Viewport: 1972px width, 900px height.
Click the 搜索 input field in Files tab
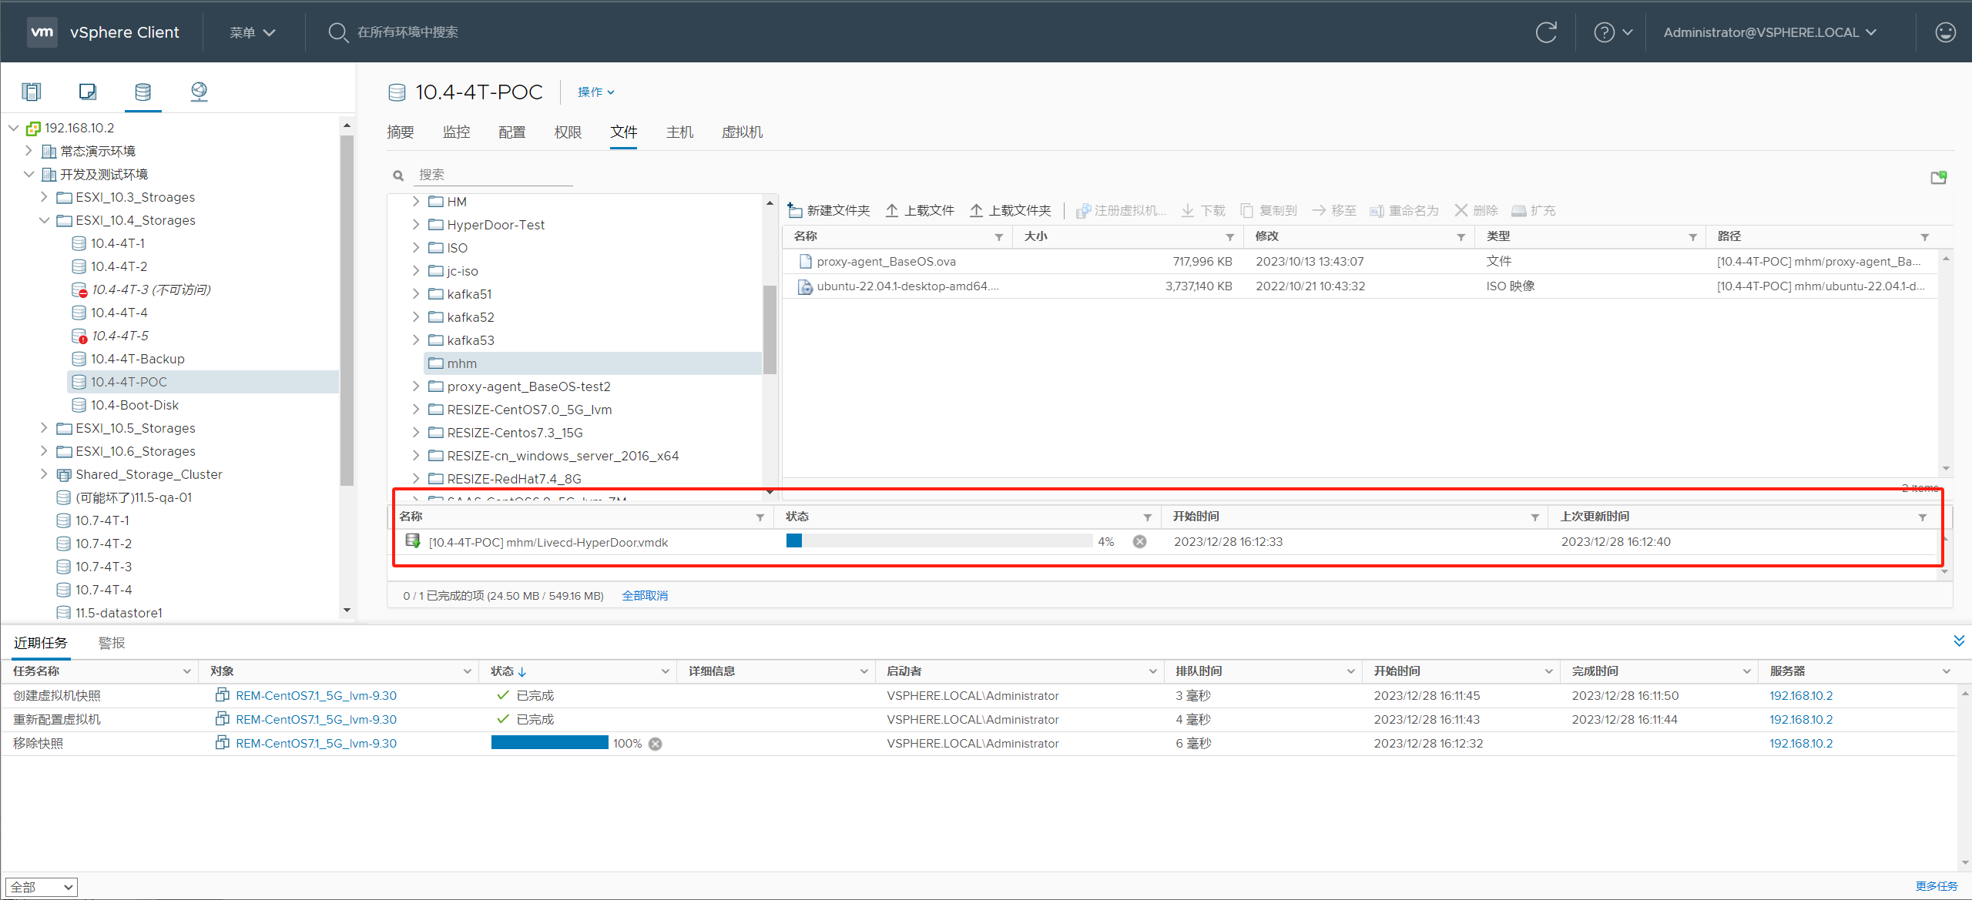[493, 175]
